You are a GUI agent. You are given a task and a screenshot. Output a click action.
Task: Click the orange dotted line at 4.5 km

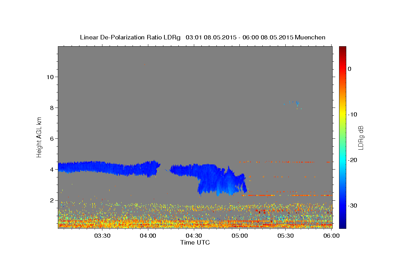(285, 162)
